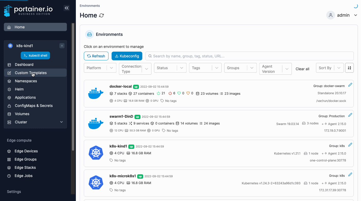The width and height of the screenshot is (361, 201).
Task: Clear all active environment filters
Action: tap(302, 69)
